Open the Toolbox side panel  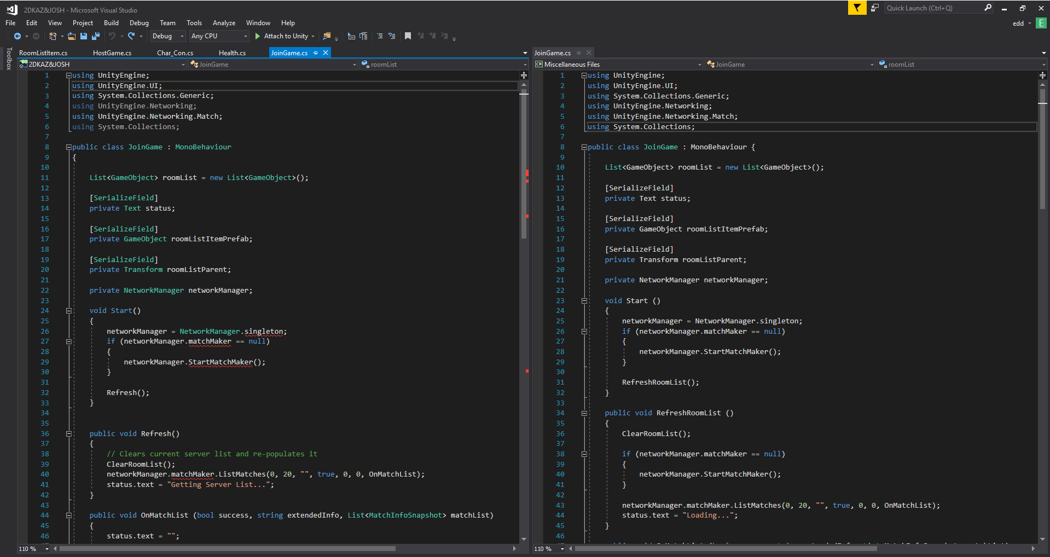click(8, 59)
